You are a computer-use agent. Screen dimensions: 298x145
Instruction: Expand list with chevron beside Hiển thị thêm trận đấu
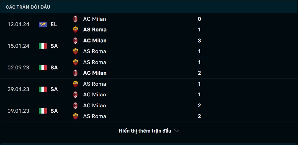coord(177,131)
